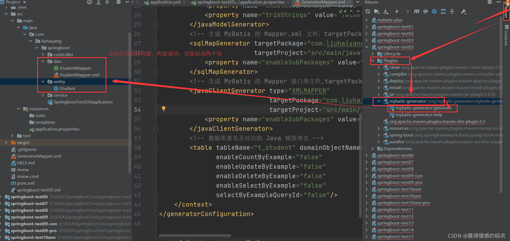Collapse the mybatis-generator plugin node
510x241 pixels.
pos(379,101)
